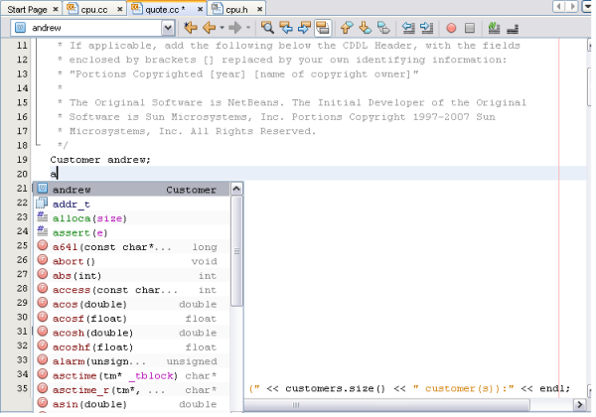596x417 pixels.
Task: Click Find Next Occurrence icon
Action: pos(305,28)
